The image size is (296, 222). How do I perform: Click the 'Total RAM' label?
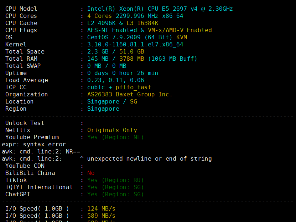[21, 59]
